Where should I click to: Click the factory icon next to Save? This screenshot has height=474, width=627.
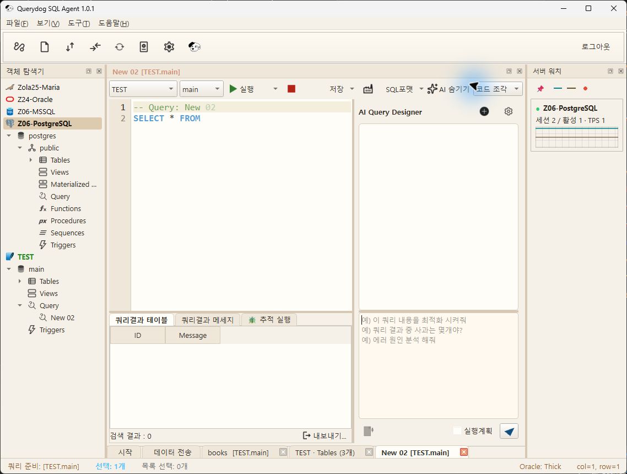[368, 89]
